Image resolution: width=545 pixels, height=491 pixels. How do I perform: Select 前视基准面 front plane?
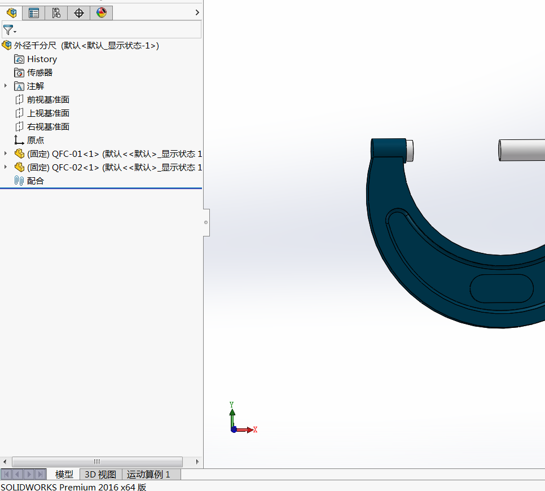click(x=48, y=100)
